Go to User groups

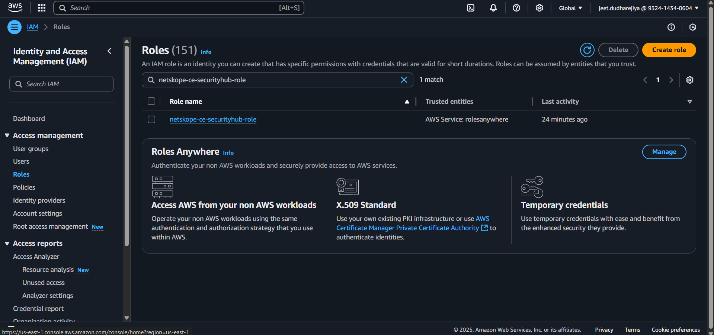(x=31, y=149)
